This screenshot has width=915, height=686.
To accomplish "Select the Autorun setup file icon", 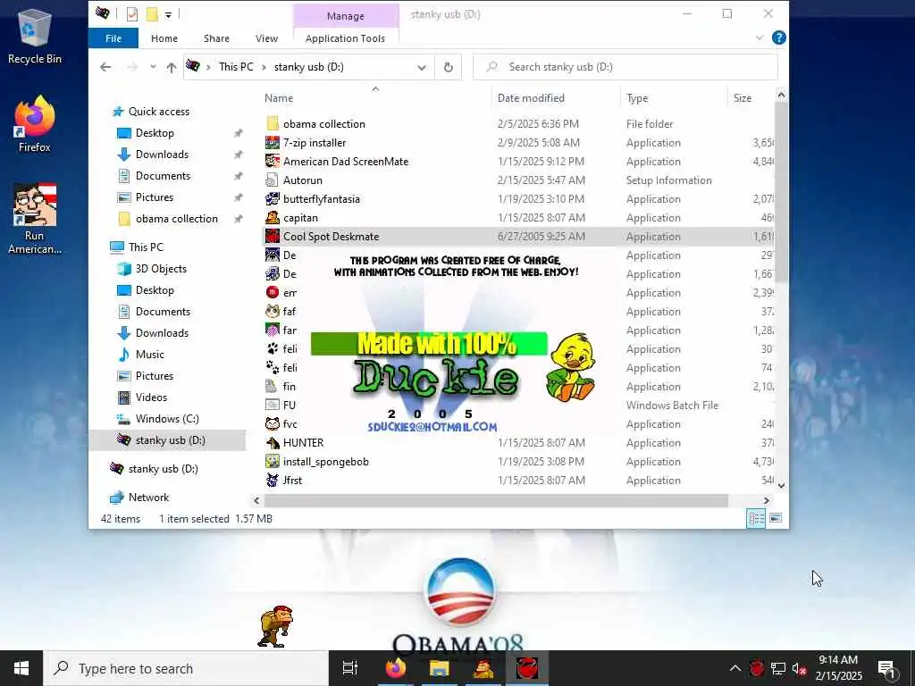I will click(273, 180).
